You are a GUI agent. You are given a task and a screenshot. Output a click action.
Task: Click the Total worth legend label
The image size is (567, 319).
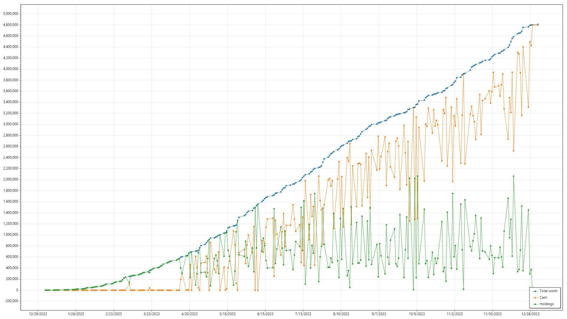click(548, 291)
